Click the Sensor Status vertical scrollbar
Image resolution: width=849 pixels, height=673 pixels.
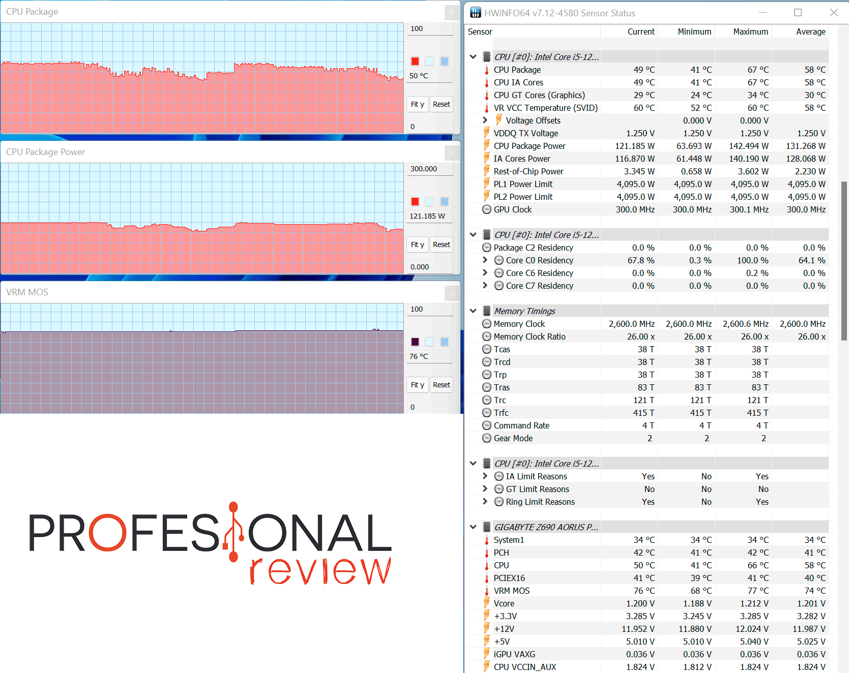[x=844, y=260]
